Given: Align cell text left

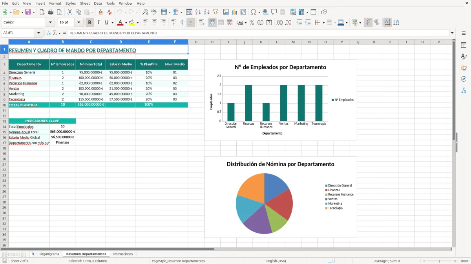Looking at the screenshot, I should (x=146, y=23).
